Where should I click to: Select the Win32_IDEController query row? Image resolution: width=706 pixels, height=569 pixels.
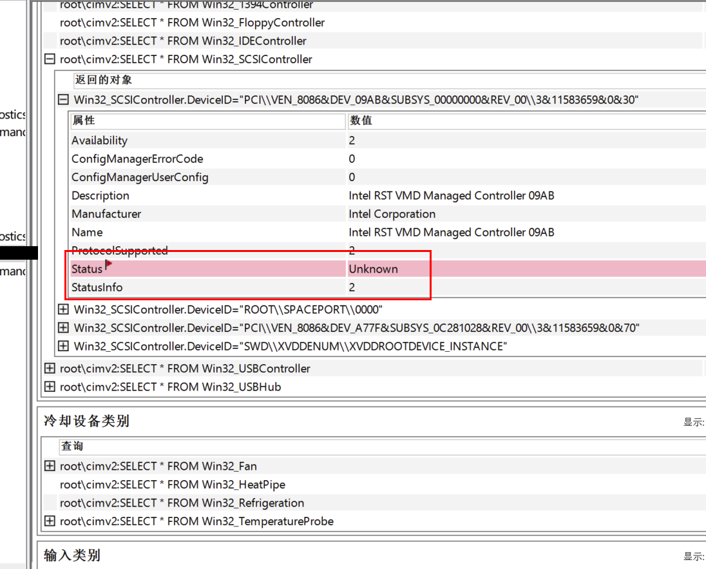[x=183, y=41]
